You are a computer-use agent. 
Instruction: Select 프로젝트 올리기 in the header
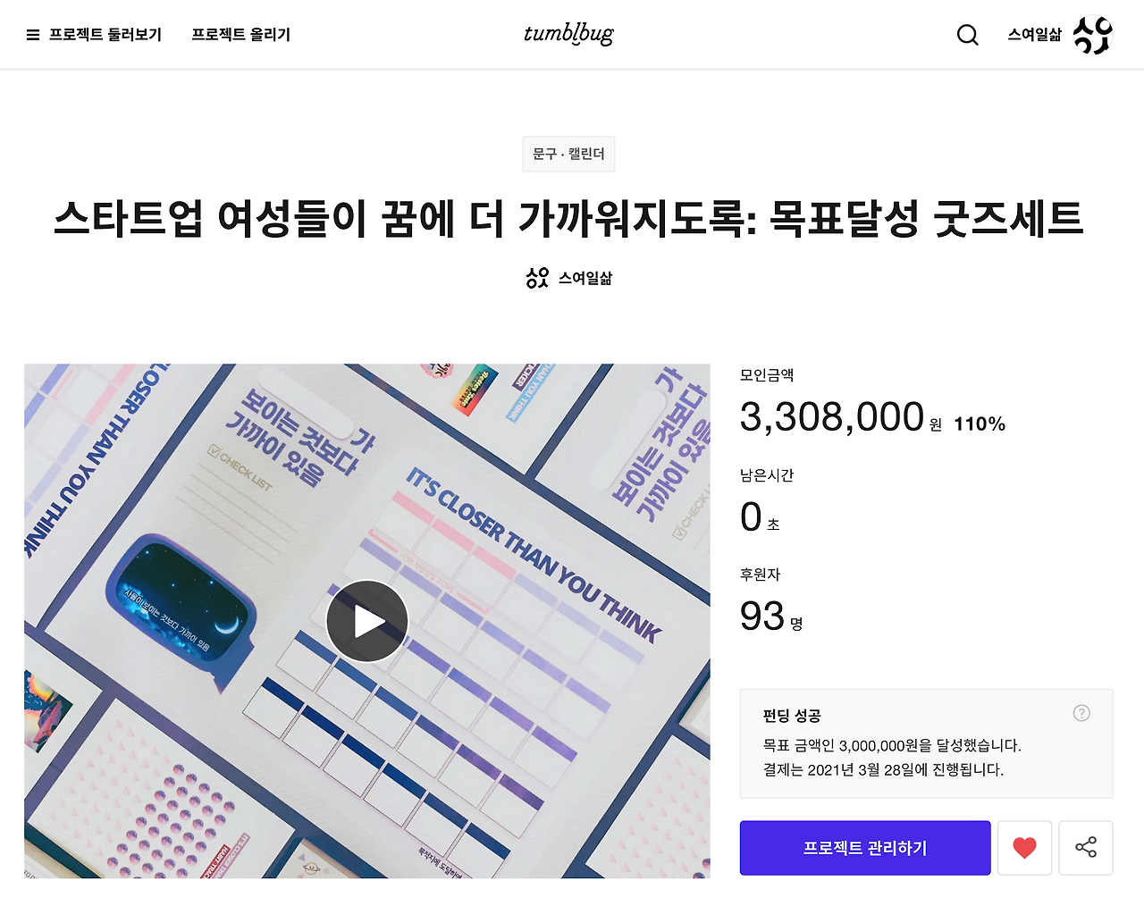[241, 35]
